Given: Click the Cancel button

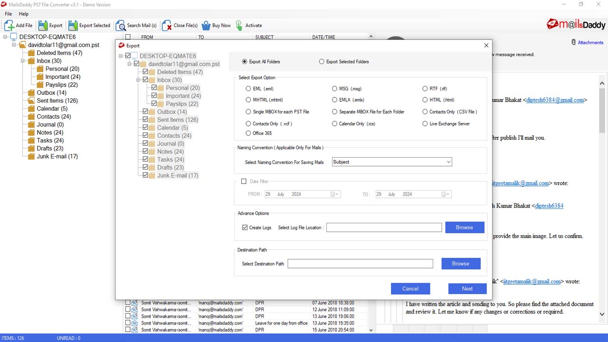Looking at the screenshot, I should (x=410, y=289).
